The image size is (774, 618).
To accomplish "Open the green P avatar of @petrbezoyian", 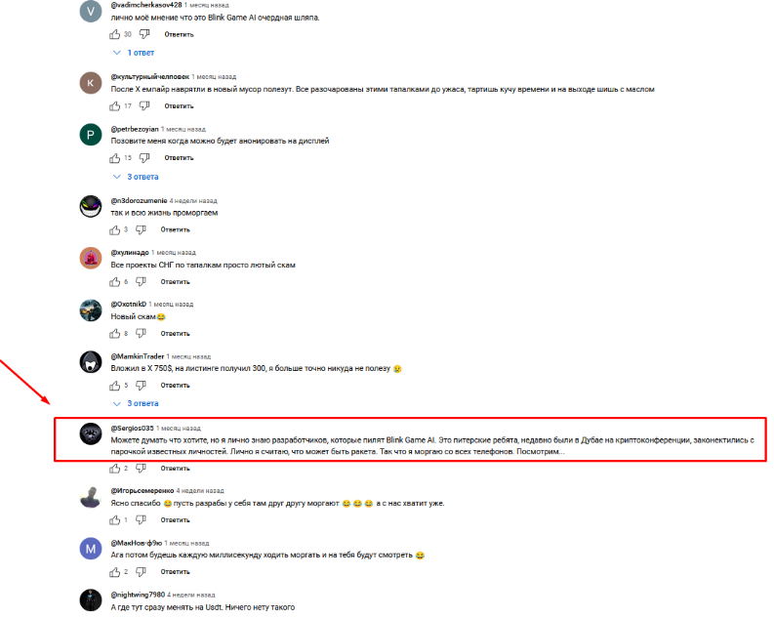I will (91, 135).
